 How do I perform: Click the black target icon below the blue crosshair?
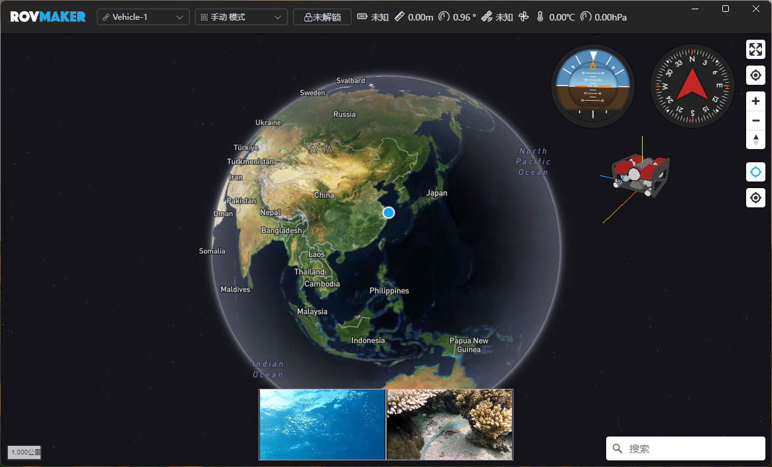click(755, 197)
